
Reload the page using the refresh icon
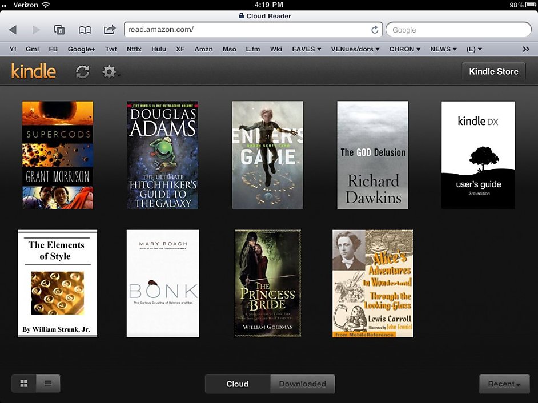(375, 29)
